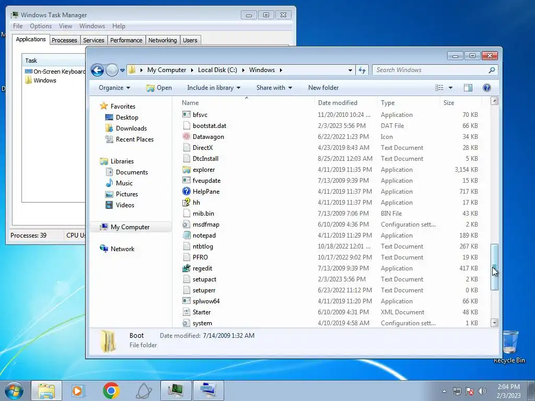Click the volume speaker icon in system tray

click(482, 391)
